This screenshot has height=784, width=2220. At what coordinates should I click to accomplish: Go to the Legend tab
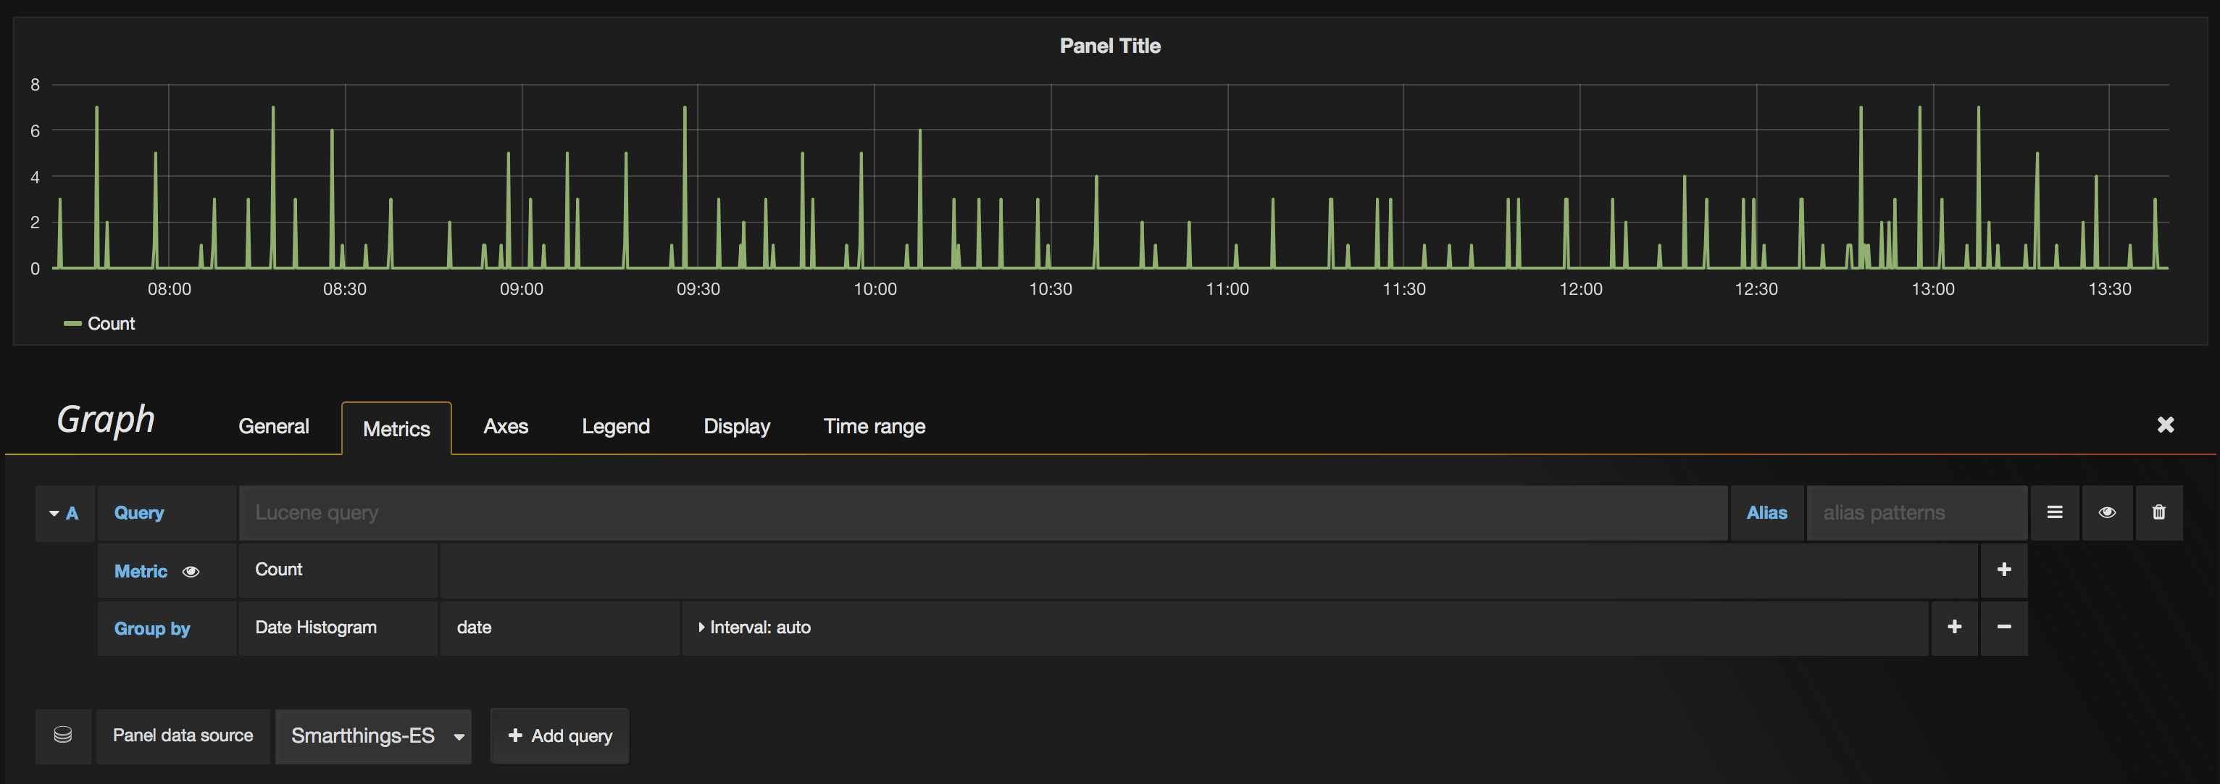coord(615,427)
